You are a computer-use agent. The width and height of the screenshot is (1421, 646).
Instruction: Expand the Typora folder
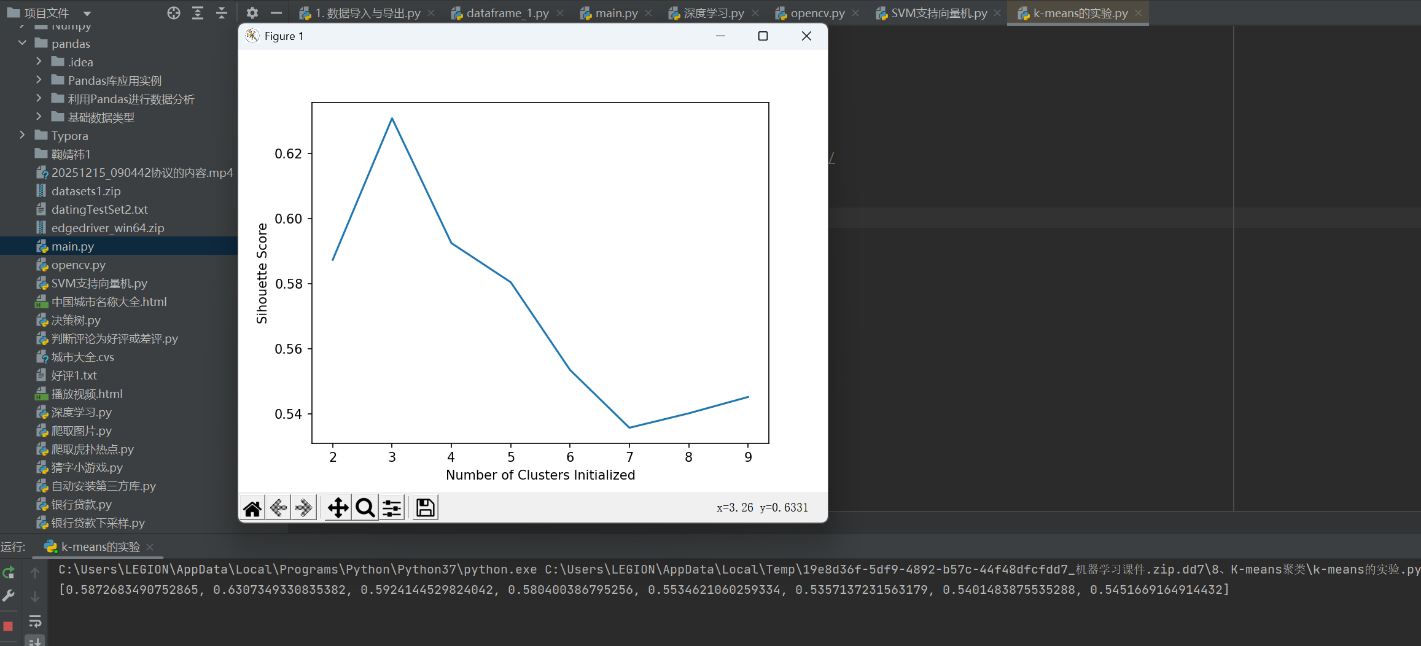[23, 135]
